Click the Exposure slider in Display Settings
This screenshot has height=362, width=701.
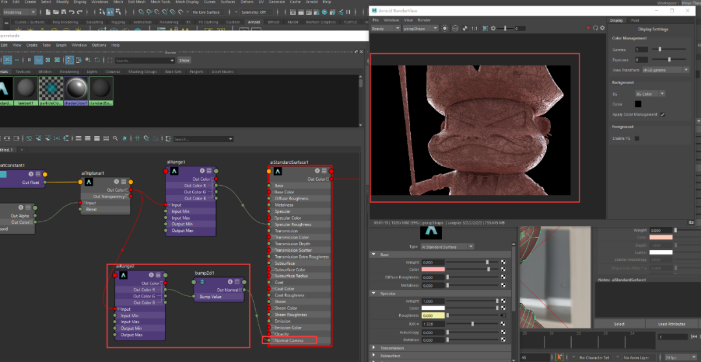[x=669, y=60]
